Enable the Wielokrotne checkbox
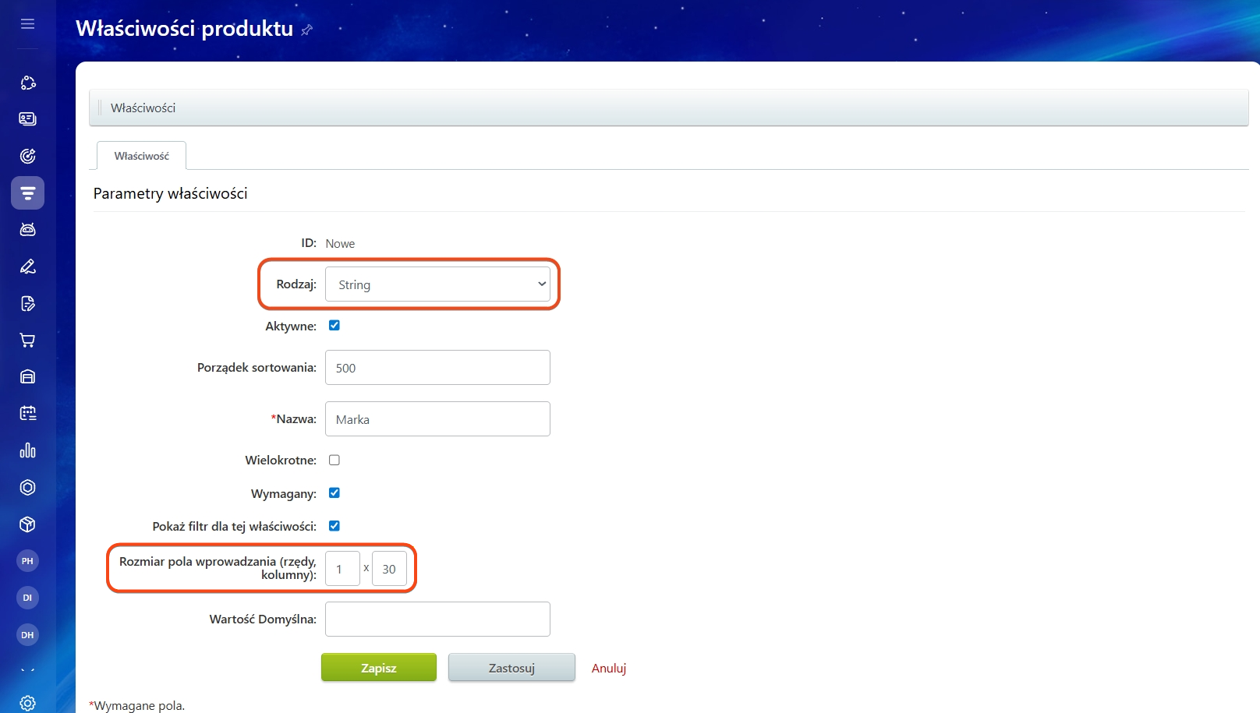Viewport: 1260px width, 713px height. click(334, 461)
